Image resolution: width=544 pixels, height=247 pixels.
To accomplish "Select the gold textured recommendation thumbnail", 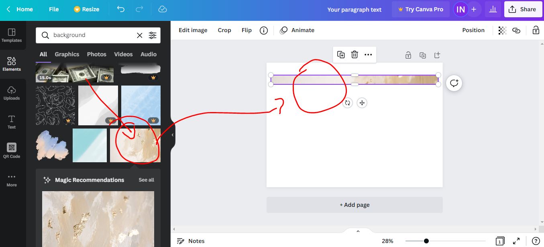I will [x=98, y=219].
